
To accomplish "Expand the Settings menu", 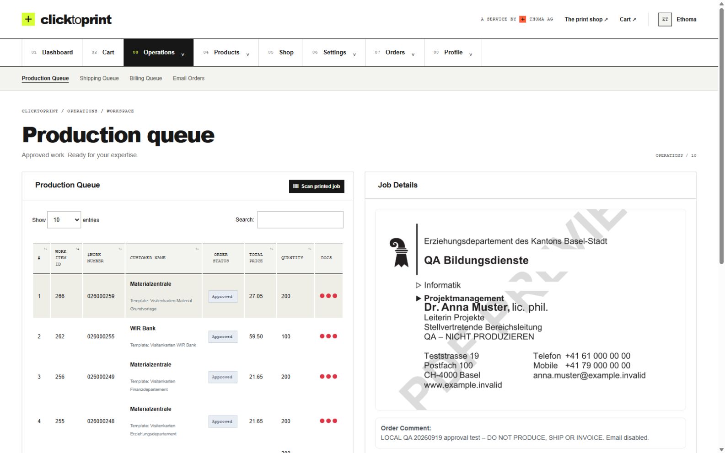I will (334, 53).
